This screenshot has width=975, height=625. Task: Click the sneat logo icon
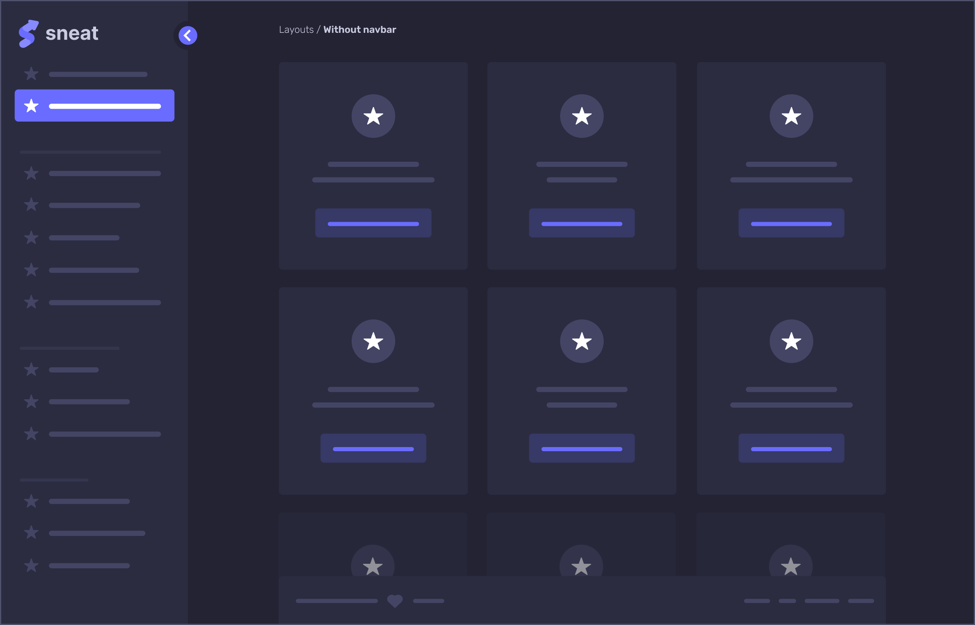28,34
